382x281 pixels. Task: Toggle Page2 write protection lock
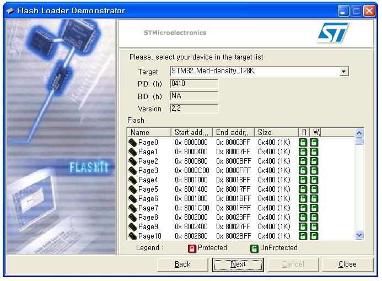(314, 161)
